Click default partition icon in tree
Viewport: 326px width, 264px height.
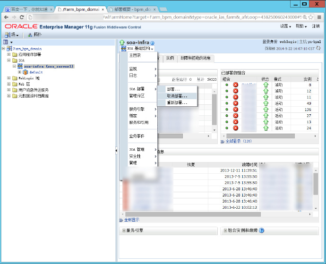tap(25, 72)
